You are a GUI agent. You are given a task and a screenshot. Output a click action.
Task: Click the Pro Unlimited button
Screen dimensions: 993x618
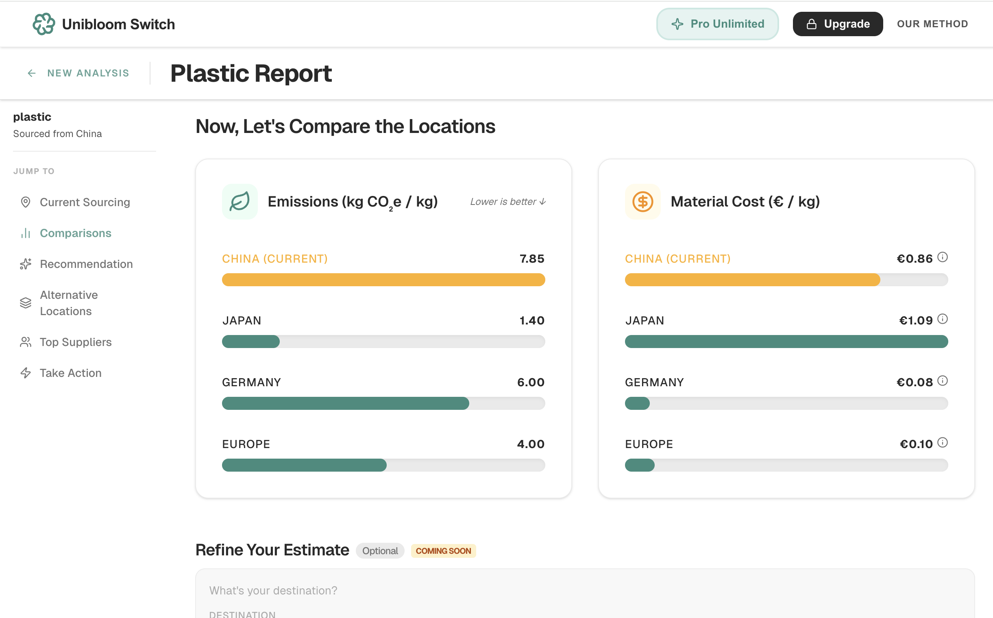pyautogui.click(x=717, y=24)
